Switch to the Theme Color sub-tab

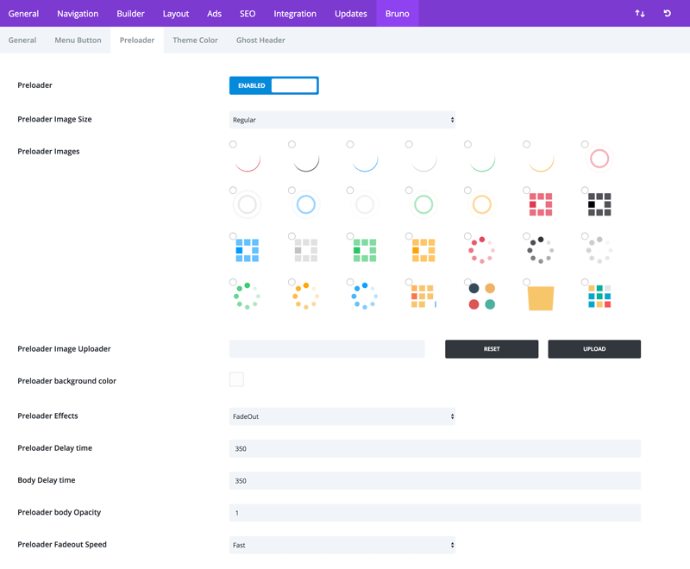point(195,41)
